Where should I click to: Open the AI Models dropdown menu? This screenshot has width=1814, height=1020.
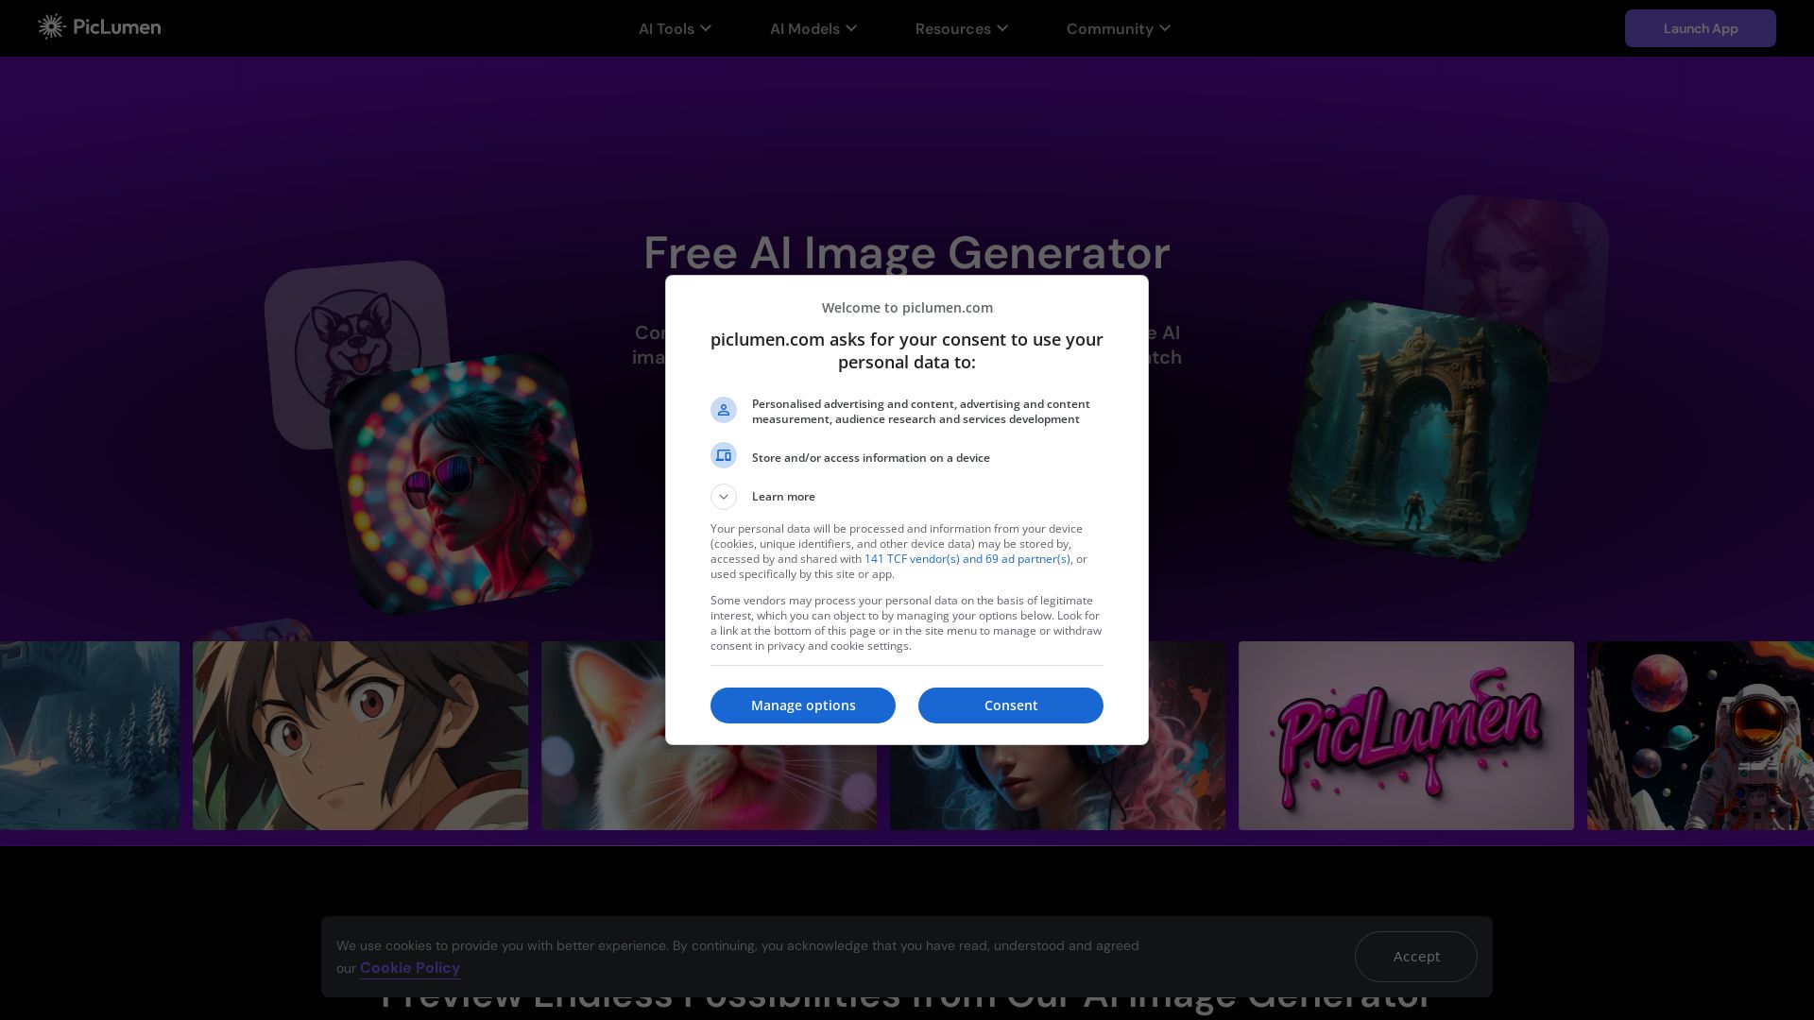813,28
